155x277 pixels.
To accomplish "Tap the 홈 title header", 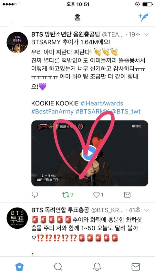I will [x=77, y=18].
